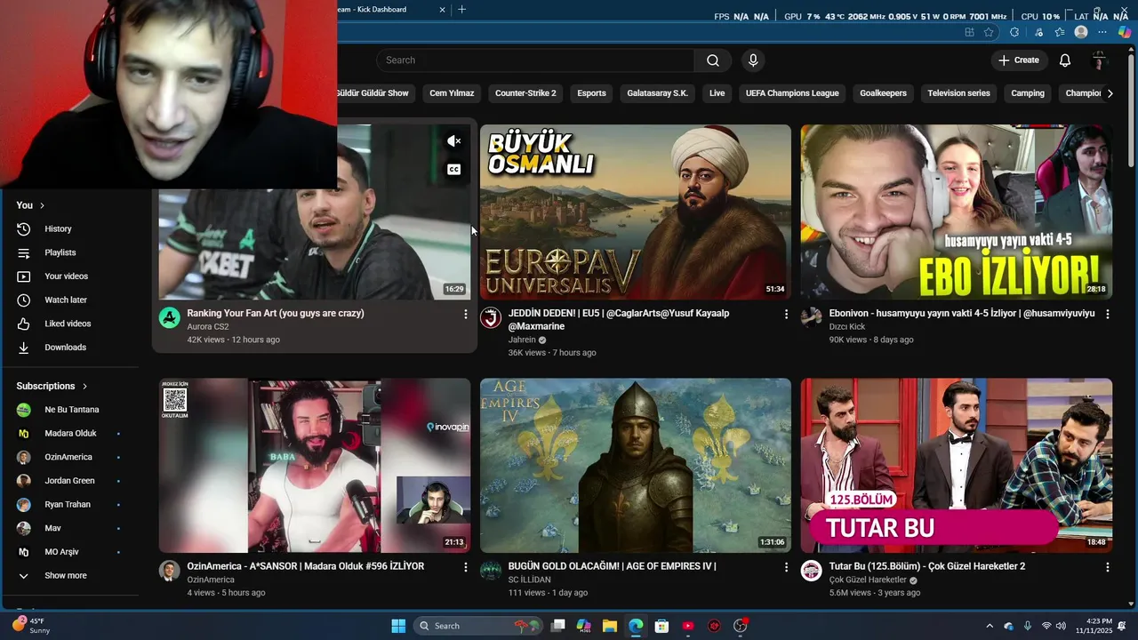The image size is (1138, 640).
Task: Click the Jahrein channel avatar
Action: coord(491,318)
